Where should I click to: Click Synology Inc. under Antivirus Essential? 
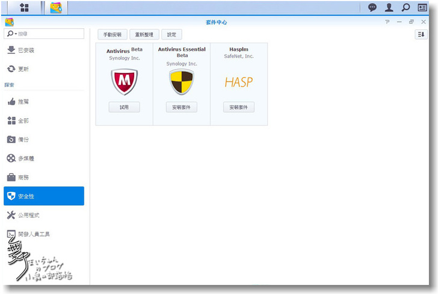coord(182,64)
